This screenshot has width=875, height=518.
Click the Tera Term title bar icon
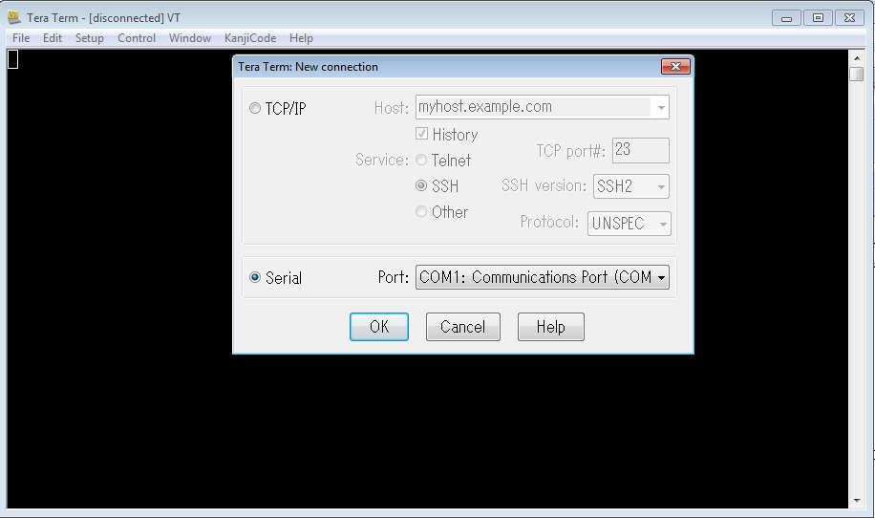[x=14, y=18]
